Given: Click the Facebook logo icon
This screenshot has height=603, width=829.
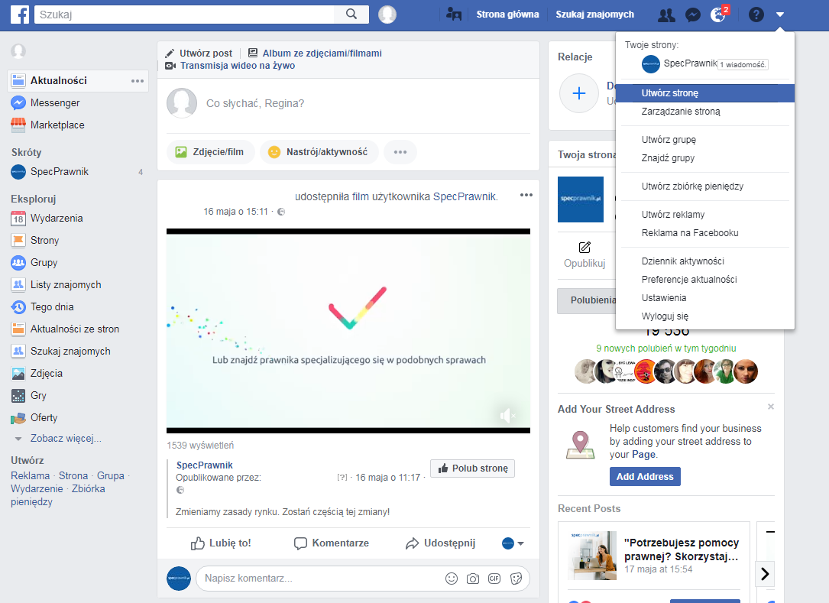Looking at the screenshot, I should coord(20,14).
